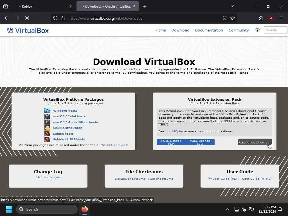Open the Solaris hosts link
288x216 pixels.
click(x=63, y=134)
